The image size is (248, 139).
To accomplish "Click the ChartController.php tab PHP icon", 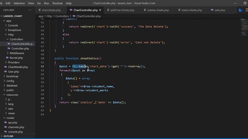I will point(71,10).
